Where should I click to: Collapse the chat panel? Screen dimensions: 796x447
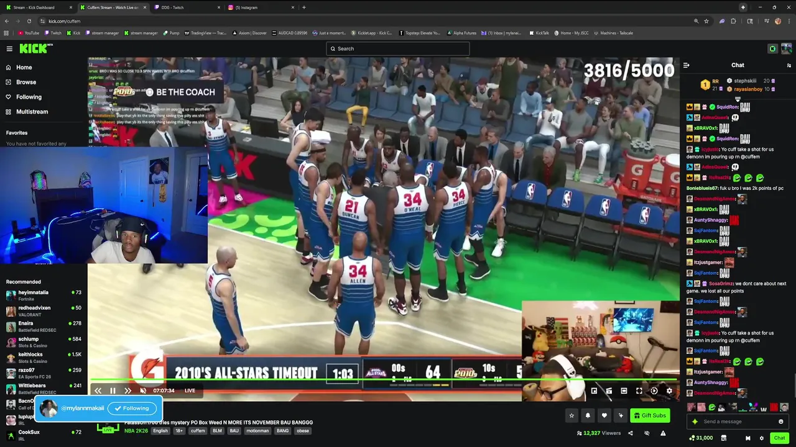click(686, 65)
